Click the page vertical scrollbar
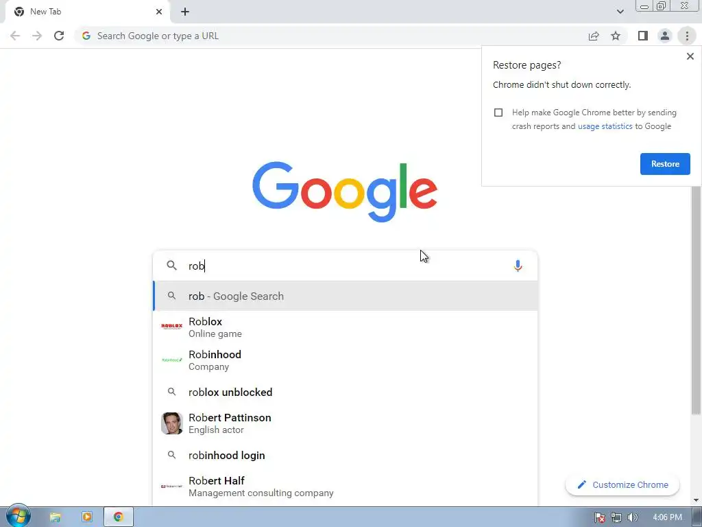The height and width of the screenshot is (527, 702). point(697,301)
